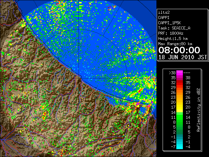Pick the yellow 17–20 dBZ swatch

click(x=180, y=107)
